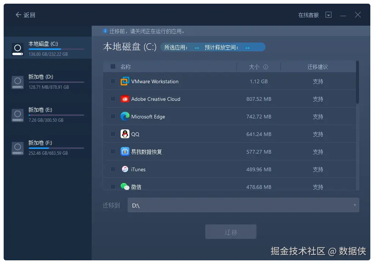Check the VMware Workstation checkbox

tap(113, 81)
